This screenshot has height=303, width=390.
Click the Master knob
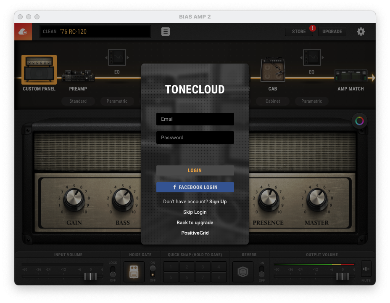pos(317,199)
